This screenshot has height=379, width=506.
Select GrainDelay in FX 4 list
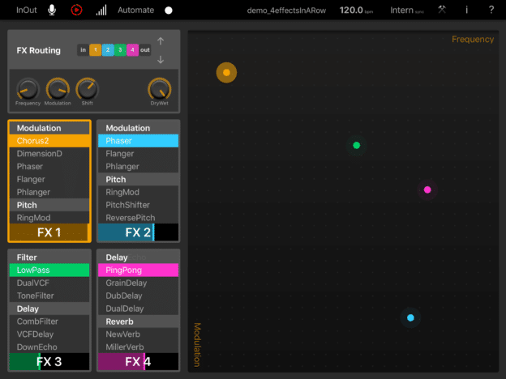[x=138, y=283]
